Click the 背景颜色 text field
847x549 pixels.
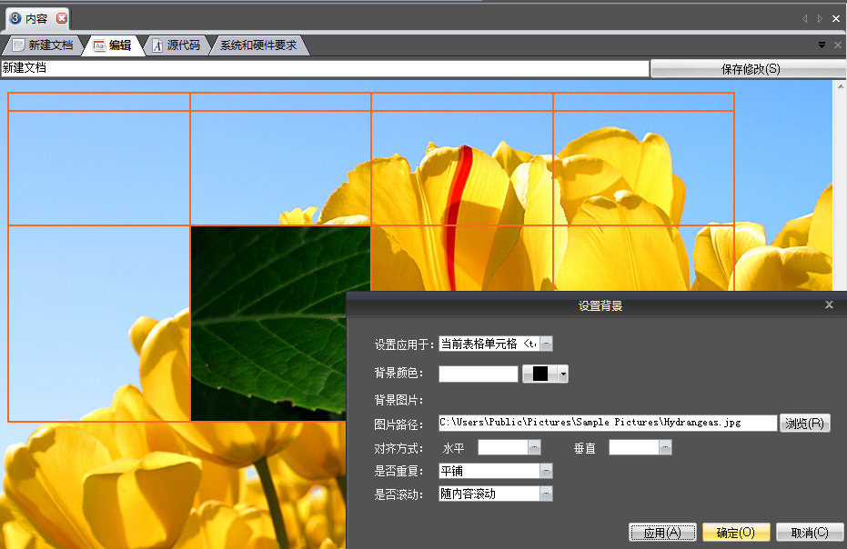point(478,374)
